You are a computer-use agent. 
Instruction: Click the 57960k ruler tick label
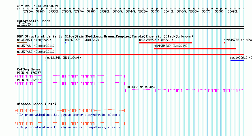point(67,11)
